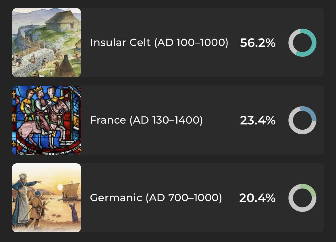The width and height of the screenshot is (336, 242).
Task: Toggle the Germanic ancestry row selection
Action: 168,198
